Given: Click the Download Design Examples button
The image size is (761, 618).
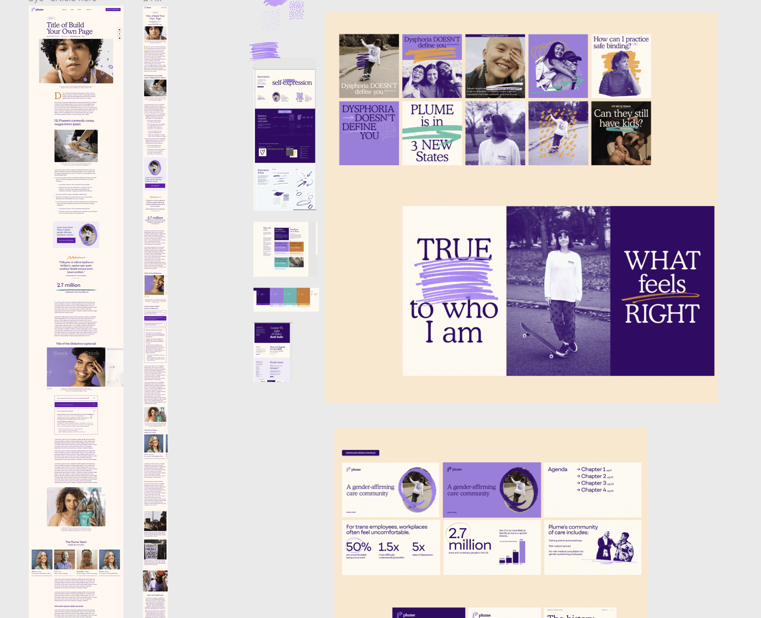Looking at the screenshot, I should pyautogui.click(x=360, y=453).
